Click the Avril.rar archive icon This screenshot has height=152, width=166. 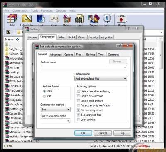click(x=7, y=67)
